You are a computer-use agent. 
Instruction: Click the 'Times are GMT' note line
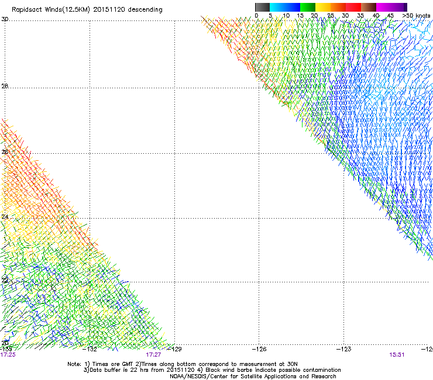183,364
